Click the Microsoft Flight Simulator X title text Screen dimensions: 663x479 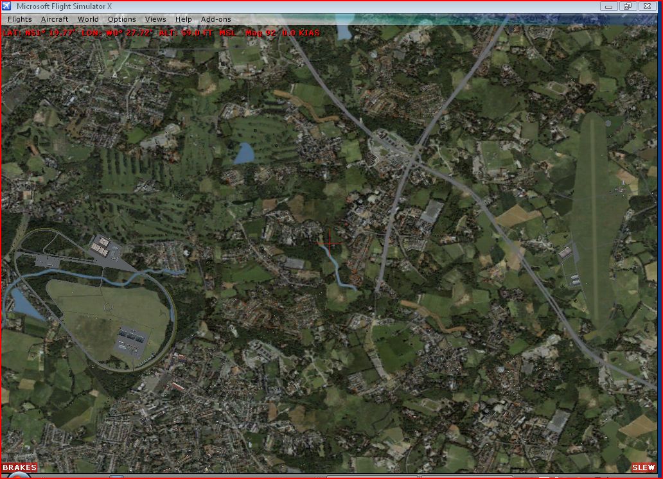pos(64,6)
